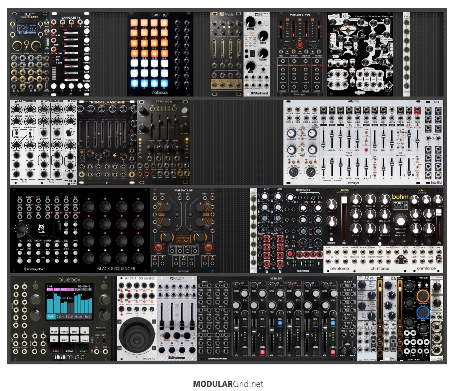
Task: Switch to the Rec tab on bluebox screen
Action: point(87,316)
